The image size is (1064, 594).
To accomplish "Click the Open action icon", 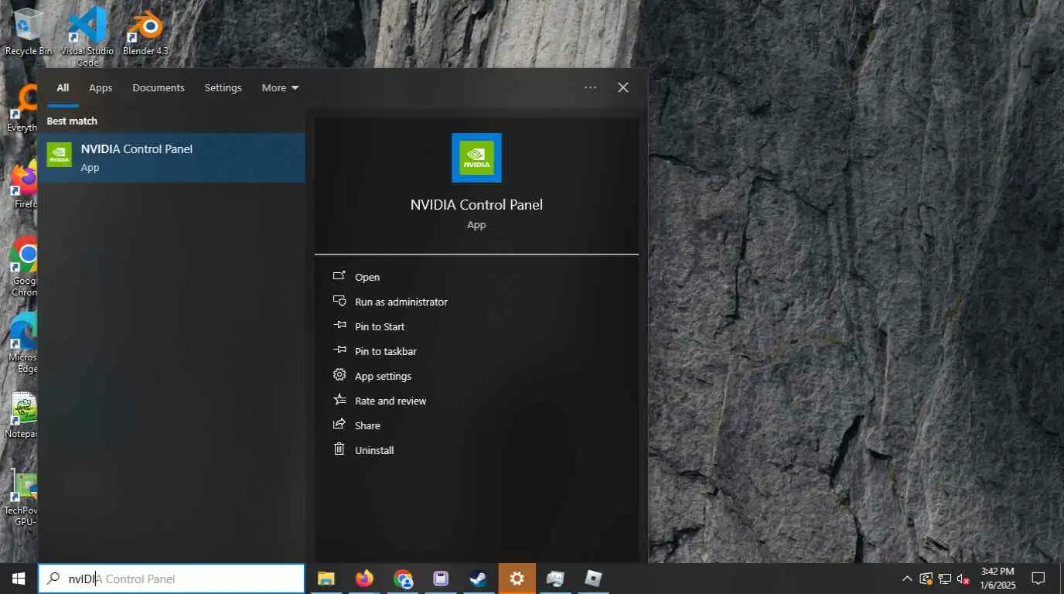I will click(x=339, y=276).
